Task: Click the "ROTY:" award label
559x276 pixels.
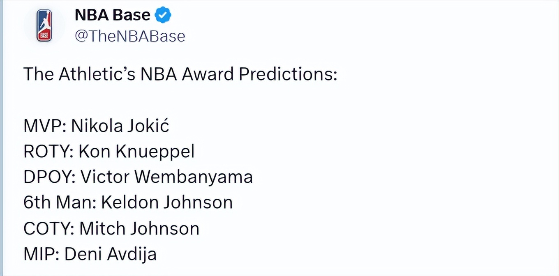Action: [49, 152]
